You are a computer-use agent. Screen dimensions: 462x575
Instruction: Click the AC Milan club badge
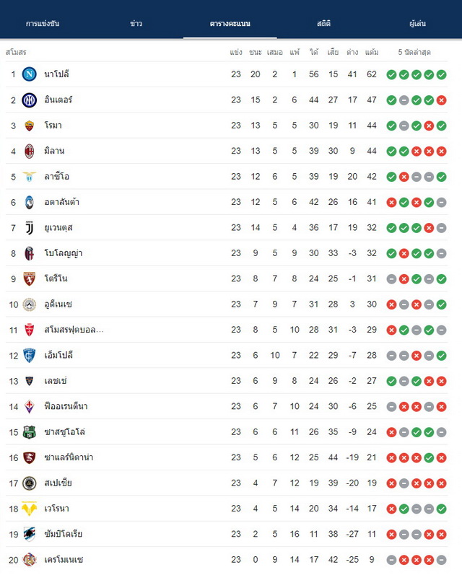point(30,151)
